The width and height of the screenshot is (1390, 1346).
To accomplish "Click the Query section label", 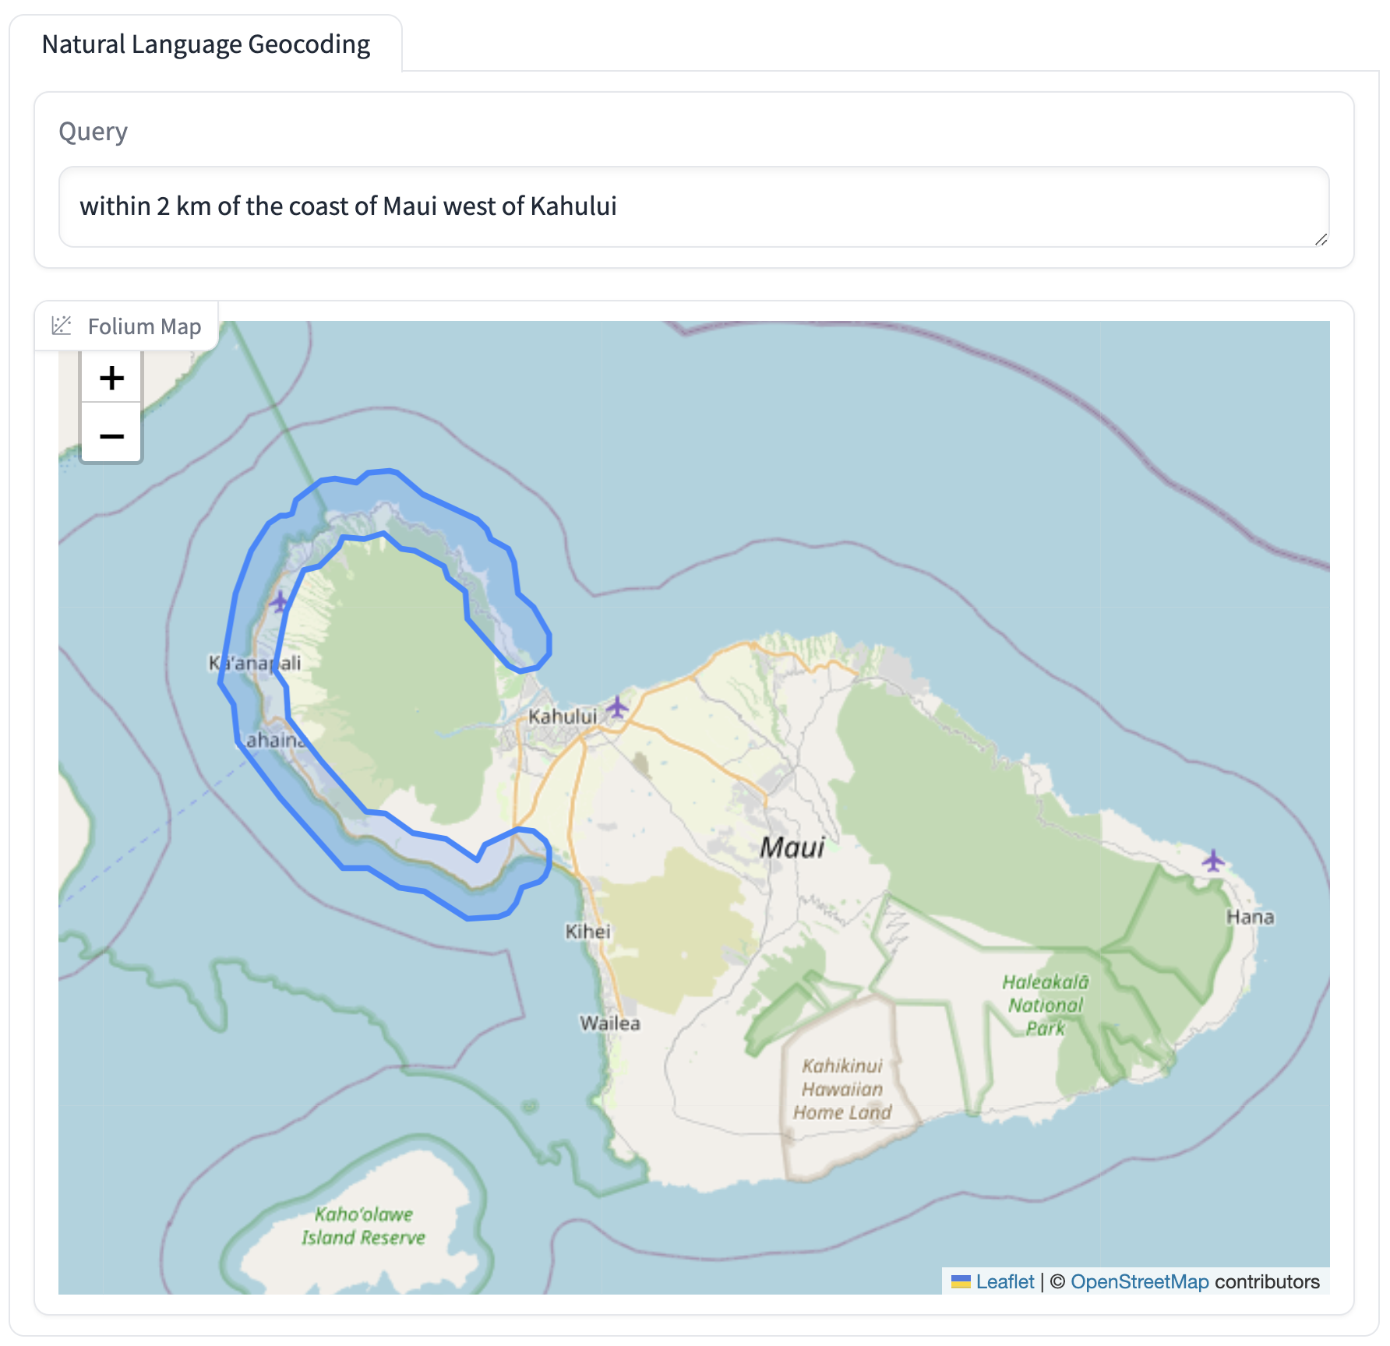I will [x=93, y=132].
